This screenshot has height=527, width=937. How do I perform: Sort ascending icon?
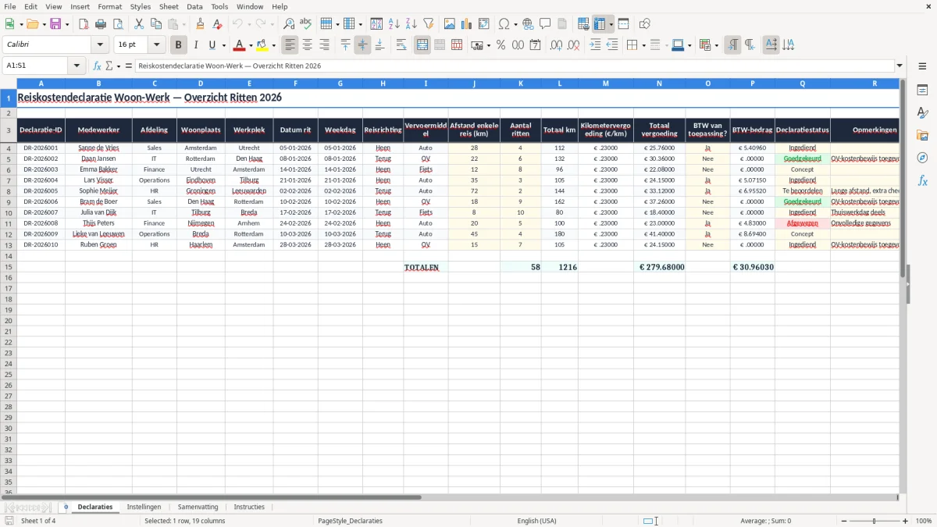pos(394,24)
